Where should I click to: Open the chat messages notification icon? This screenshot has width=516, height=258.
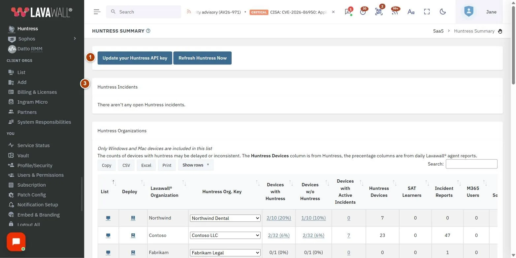[x=348, y=12]
